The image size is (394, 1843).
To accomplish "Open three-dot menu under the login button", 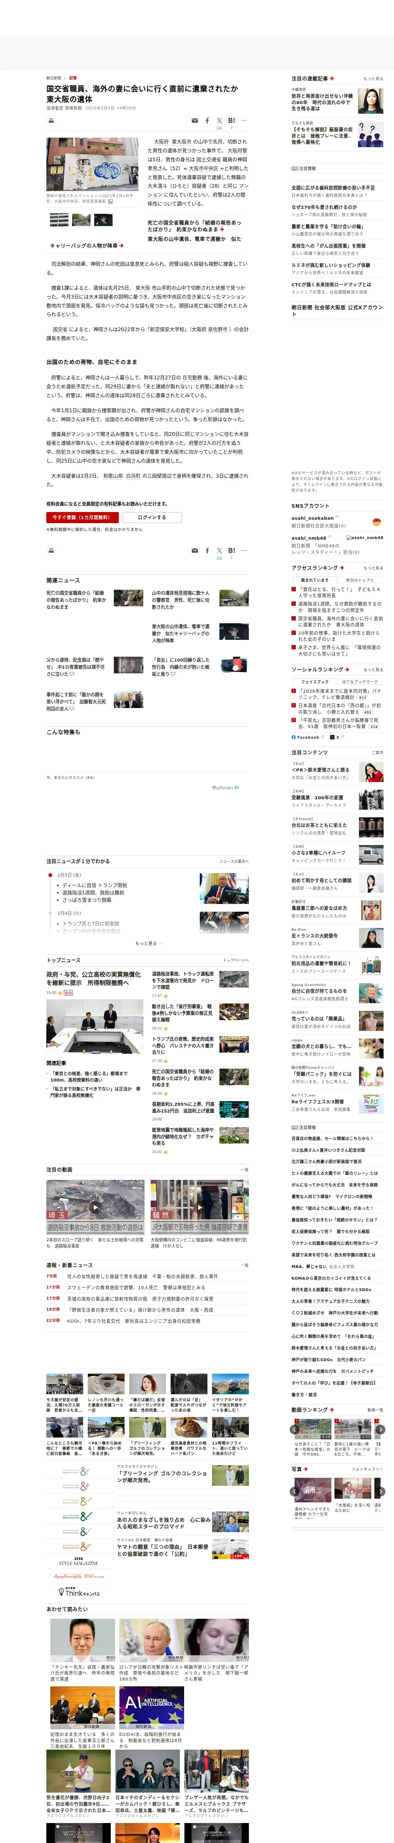I will [244, 550].
